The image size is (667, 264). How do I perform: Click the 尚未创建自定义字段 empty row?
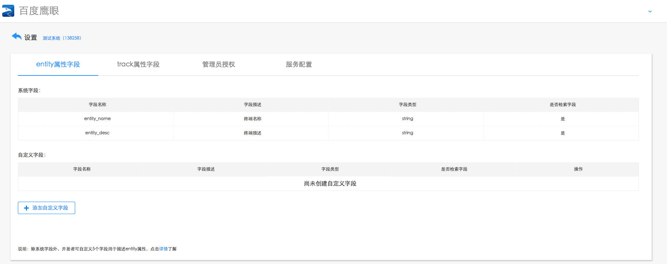(330, 183)
